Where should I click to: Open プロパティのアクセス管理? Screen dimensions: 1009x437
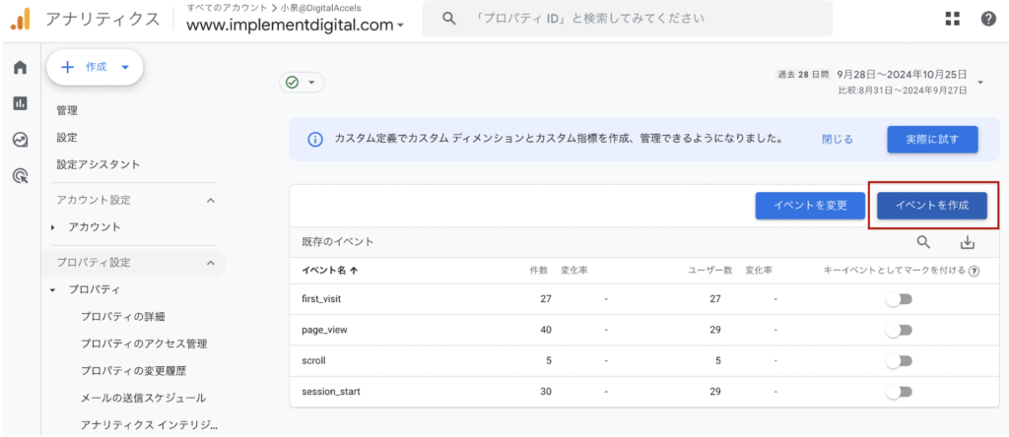[144, 343]
